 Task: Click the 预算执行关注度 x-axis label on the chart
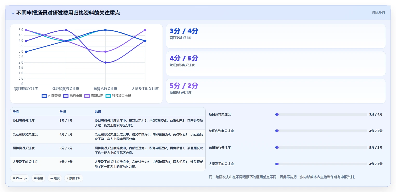point(105,89)
